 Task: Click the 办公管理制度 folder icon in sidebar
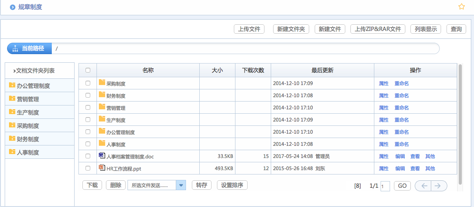[x=12, y=85]
